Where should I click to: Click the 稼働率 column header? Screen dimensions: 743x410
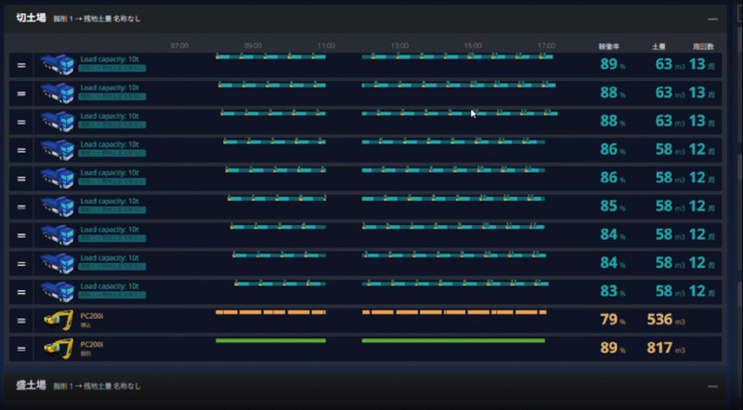click(x=609, y=46)
